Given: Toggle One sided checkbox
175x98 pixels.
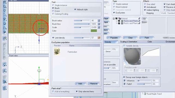Looking at the screenshot, I should pos(145,4).
